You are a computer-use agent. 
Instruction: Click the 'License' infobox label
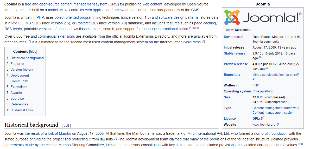230,118
